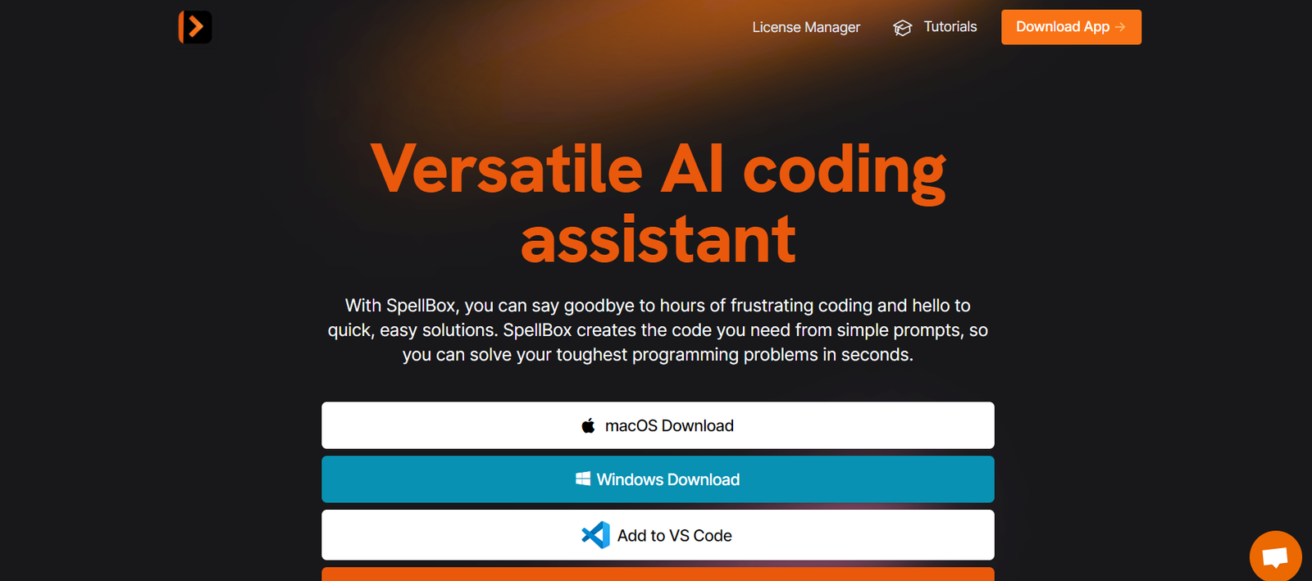The width and height of the screenshot is (1312, 581).
Task: Open the chat widget bubble
Action: tap(1275, 557)
